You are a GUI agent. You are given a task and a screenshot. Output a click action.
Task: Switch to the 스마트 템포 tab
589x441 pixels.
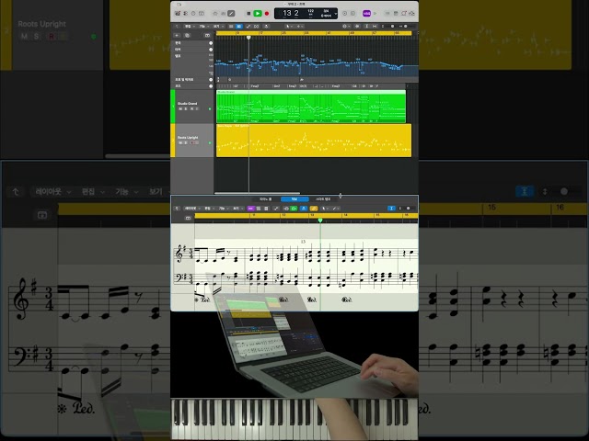[x=323, y=199]
